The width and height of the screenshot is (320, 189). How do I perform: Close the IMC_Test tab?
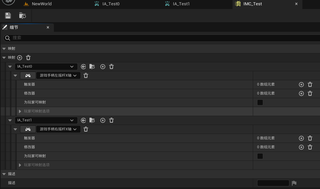click(296, 4)
